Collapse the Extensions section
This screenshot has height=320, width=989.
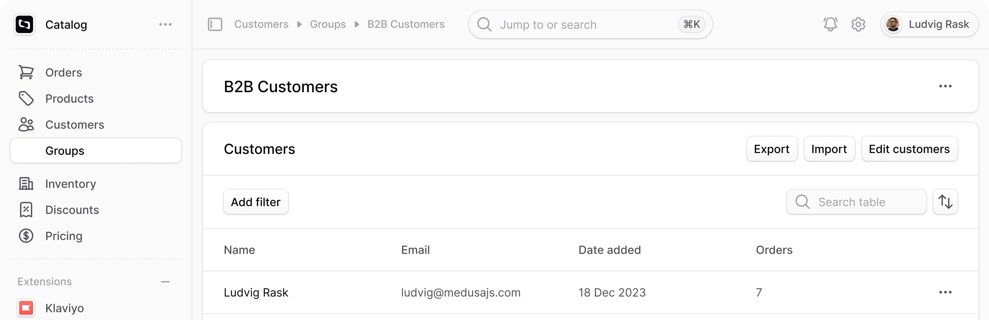[165, 282]
